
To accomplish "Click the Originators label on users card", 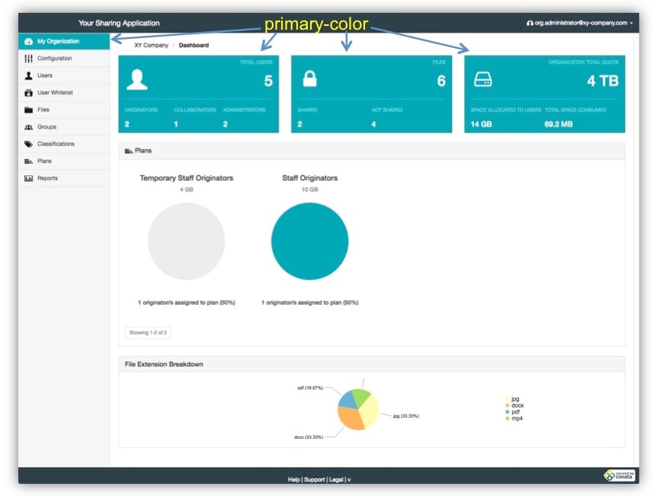I will point(141,110).
